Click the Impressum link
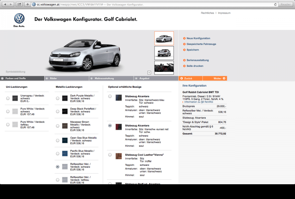This screenshot has width=295, height=199. coord(224,13)
